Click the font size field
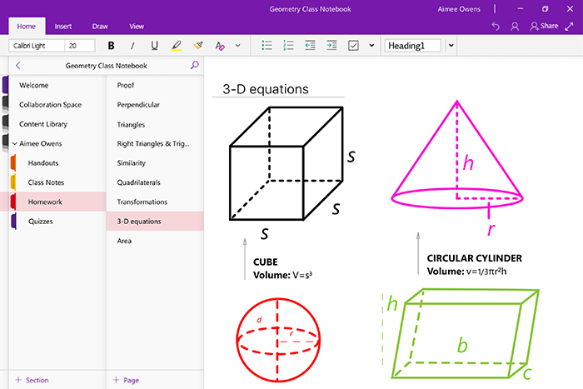The width and height of the screenshot is (583, 389). click(x=80, y=46)
